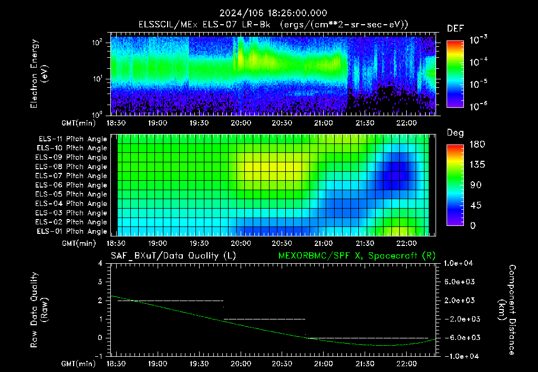This screenshot has width=538, height=372.
Task: Click the 18:30 tick label under the spectrogram
Action: (116, 123)
